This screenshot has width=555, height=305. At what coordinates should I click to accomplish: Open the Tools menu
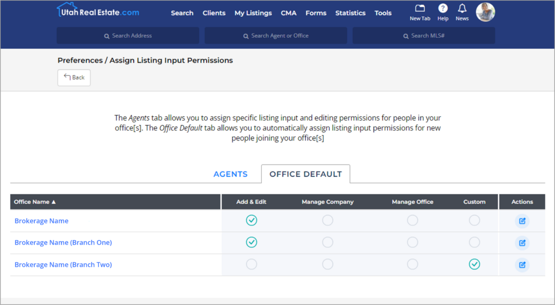click(383, 13)
